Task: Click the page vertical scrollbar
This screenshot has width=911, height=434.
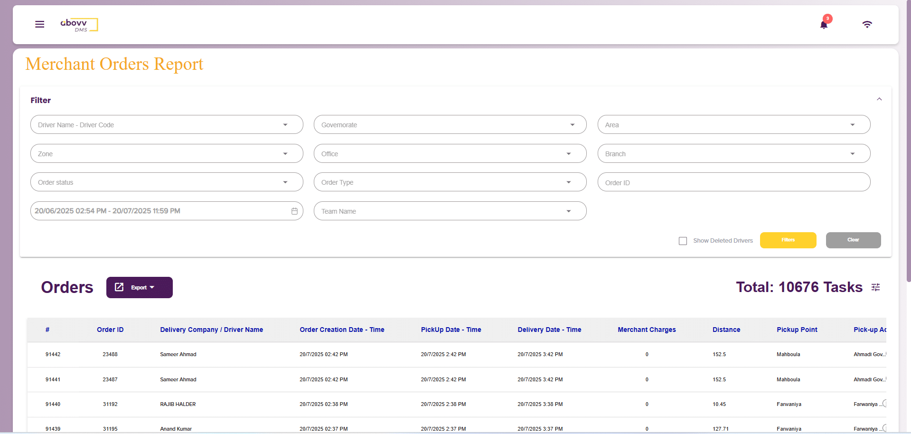Action: click(x=908, y=142)
